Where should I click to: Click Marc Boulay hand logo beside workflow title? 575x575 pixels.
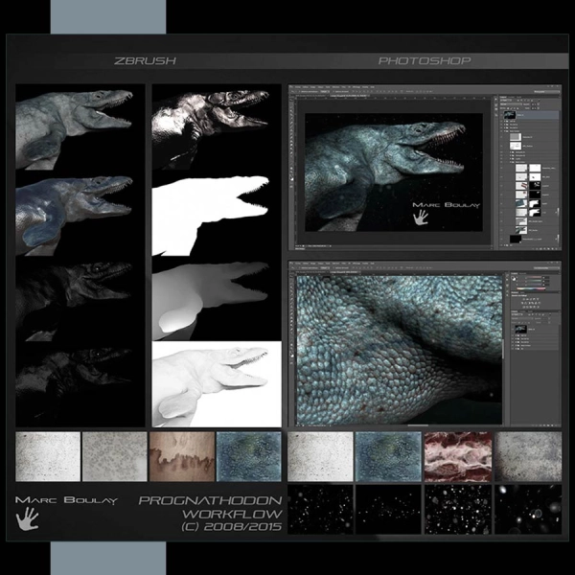click(x=28, y=518)
